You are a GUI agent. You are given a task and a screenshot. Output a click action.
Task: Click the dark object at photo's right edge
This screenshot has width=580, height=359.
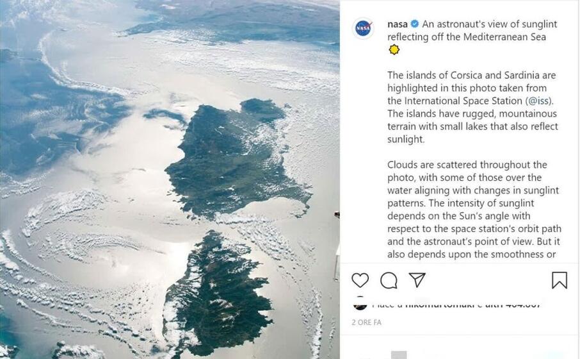[x=337, y=215]
